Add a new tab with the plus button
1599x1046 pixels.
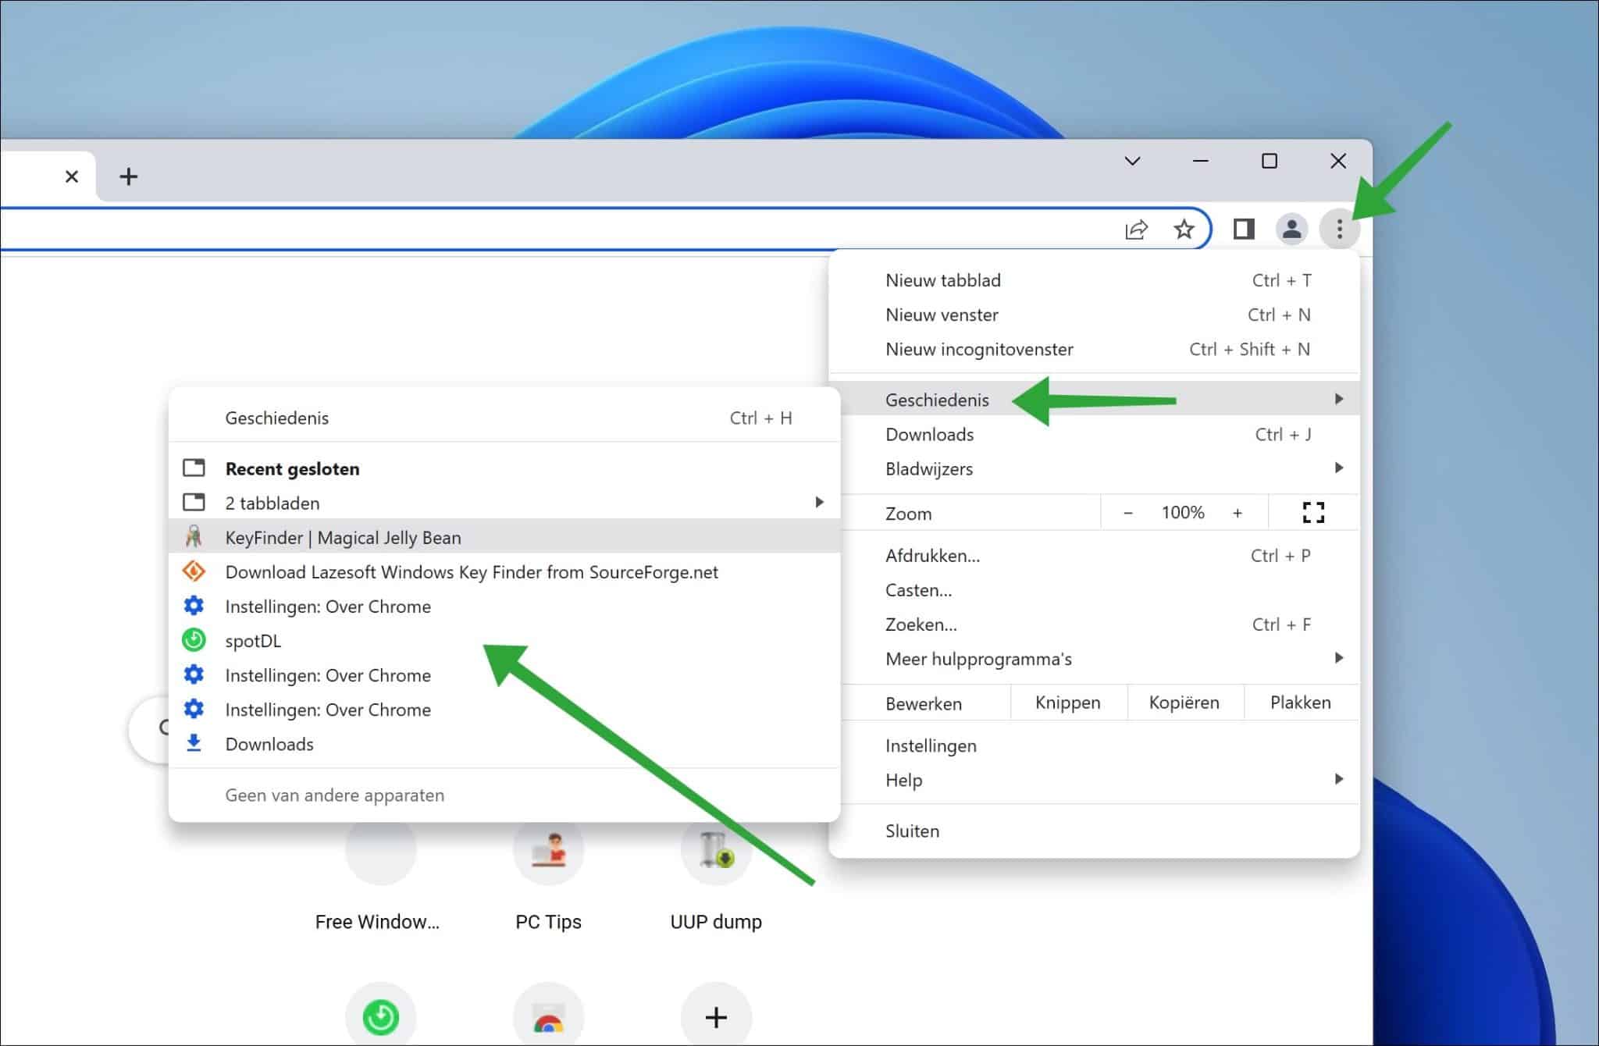tap(128, 176)
